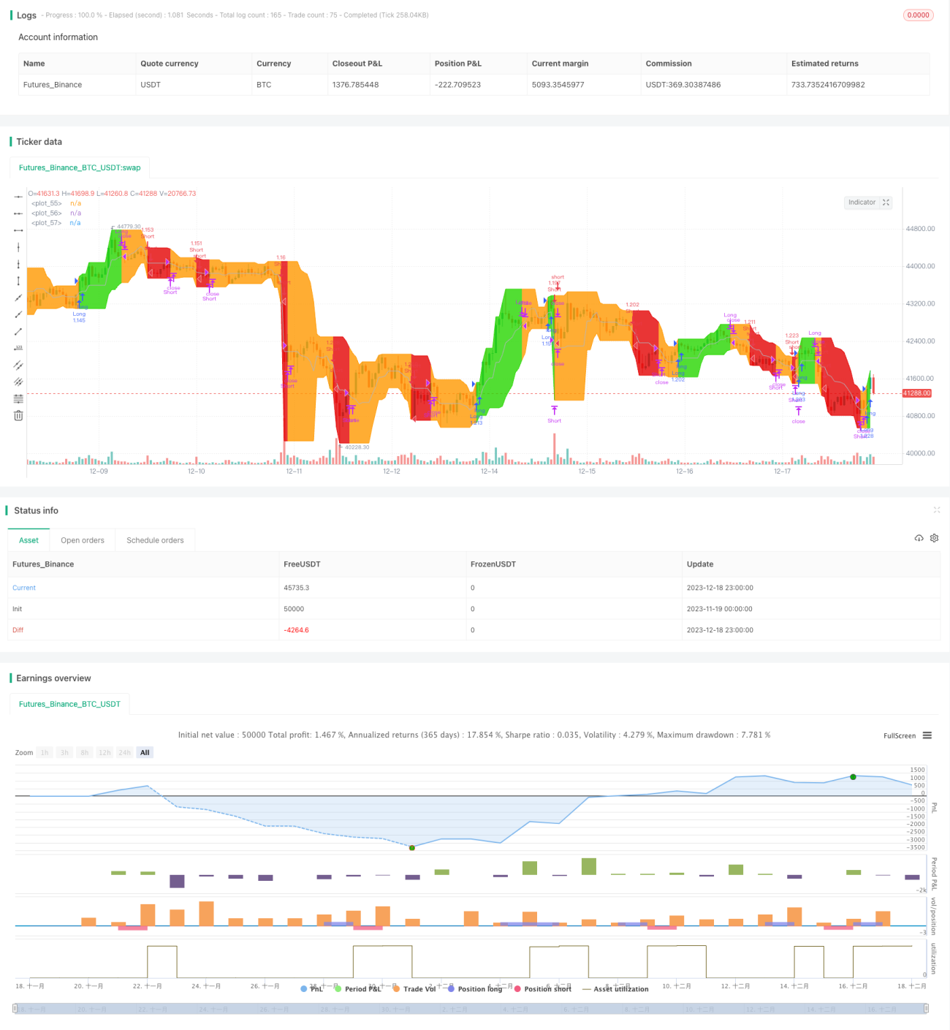Click the earnings range navigator slider
The height and width of the screenshot is (1030, 950).
471,1009
